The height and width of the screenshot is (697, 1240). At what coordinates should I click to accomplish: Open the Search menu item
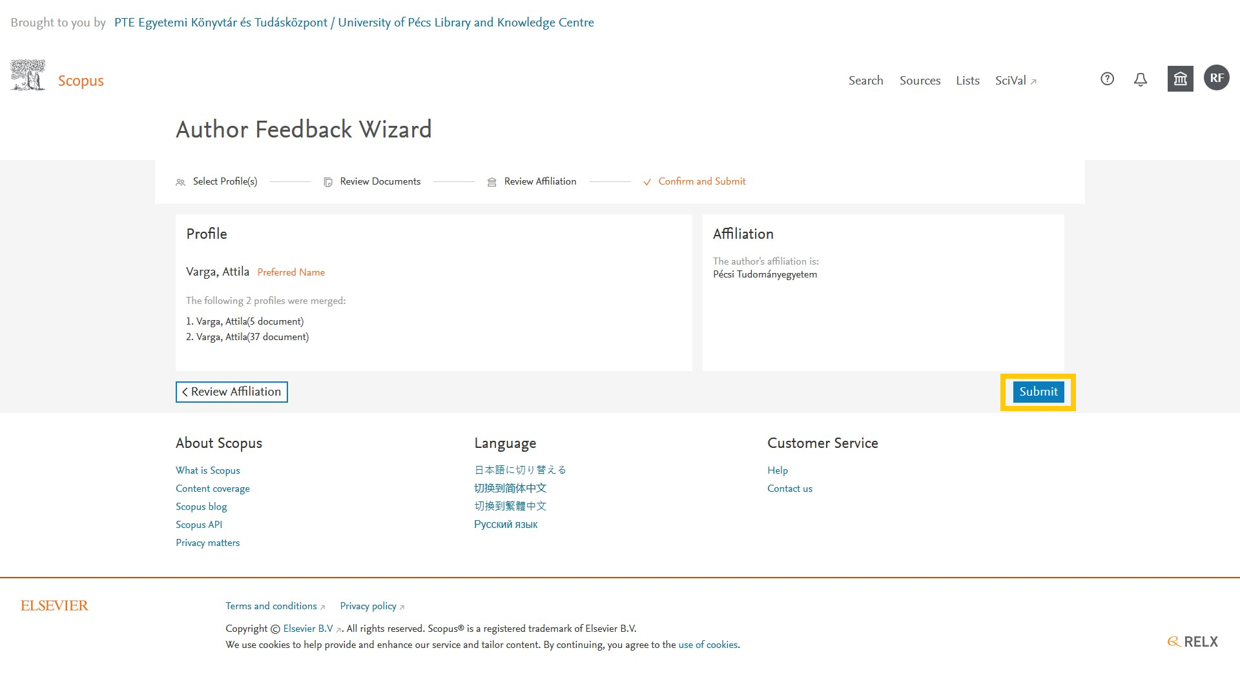pyautogui.click(x=865, y=81)
